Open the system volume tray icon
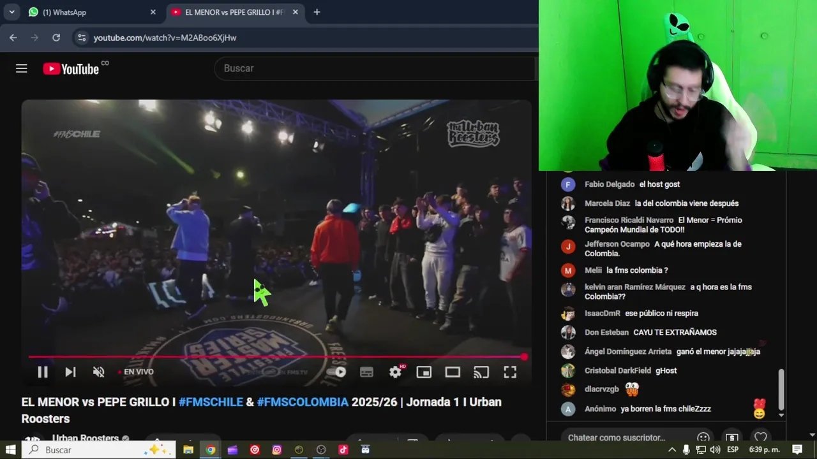Image resolution: width=817 pixels, height=459 pixels. point(715,449)
